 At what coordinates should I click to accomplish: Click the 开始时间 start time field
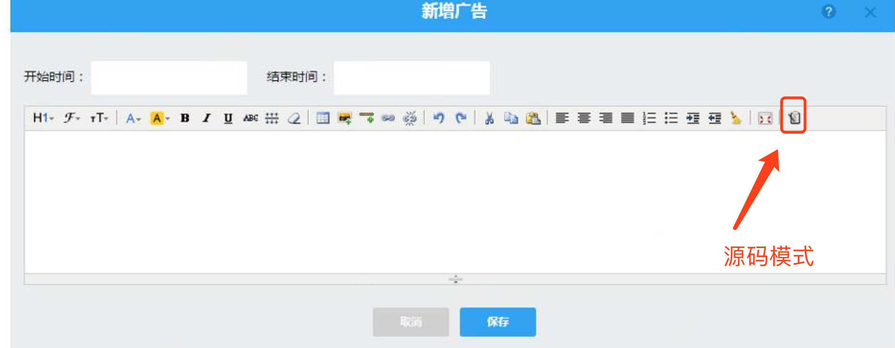(x=169, y=77)
